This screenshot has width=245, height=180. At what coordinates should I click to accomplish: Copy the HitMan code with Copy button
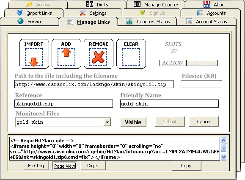186,166
